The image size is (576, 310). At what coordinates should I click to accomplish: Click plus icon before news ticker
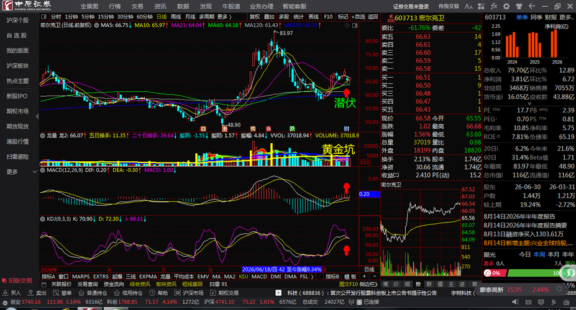(278, 293)
